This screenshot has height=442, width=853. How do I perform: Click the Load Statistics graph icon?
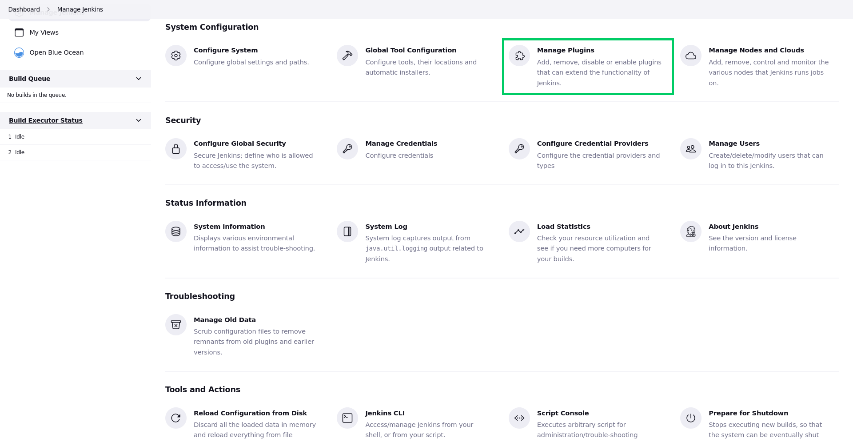pos(519,231)
